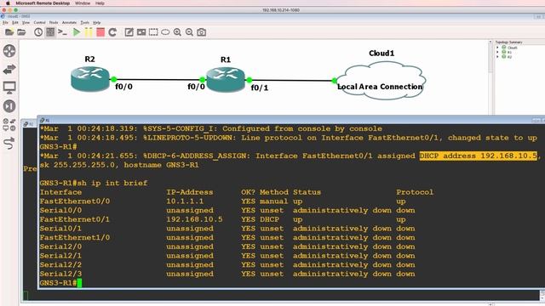The height and width of the screenshot is (306, 545).
Task: Expand R1 in Topology Summary
Action: coord(497,52)
